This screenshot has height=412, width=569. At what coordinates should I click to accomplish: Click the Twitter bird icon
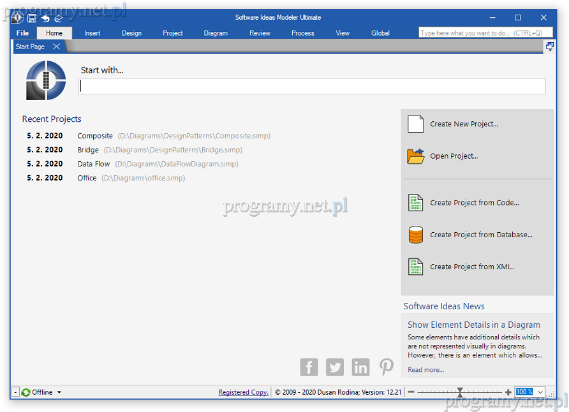coord(335,367)
